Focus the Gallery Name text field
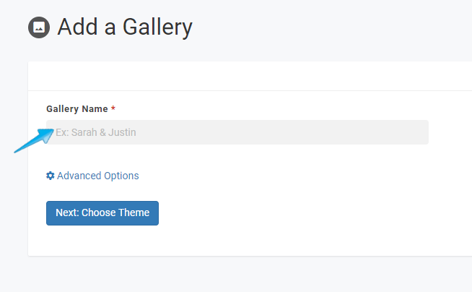The width and height of the screenshot is (472, 292). [x=237, y=132]
